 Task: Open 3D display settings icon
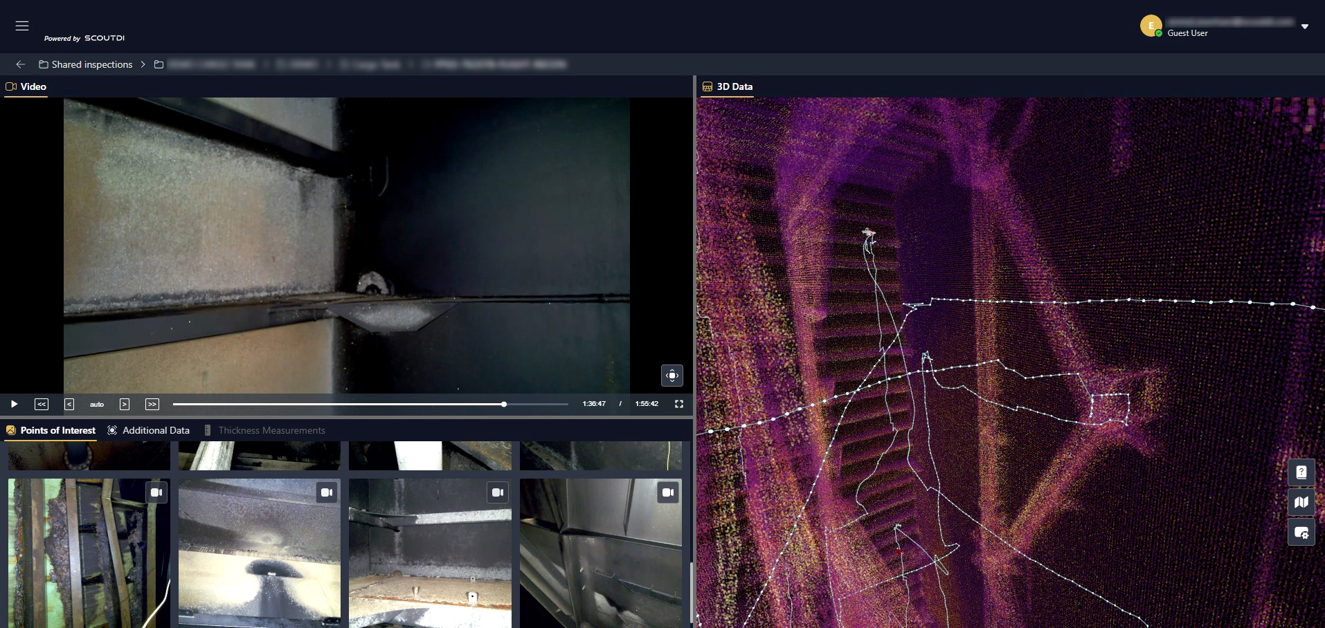click(x=1301, y=533)
